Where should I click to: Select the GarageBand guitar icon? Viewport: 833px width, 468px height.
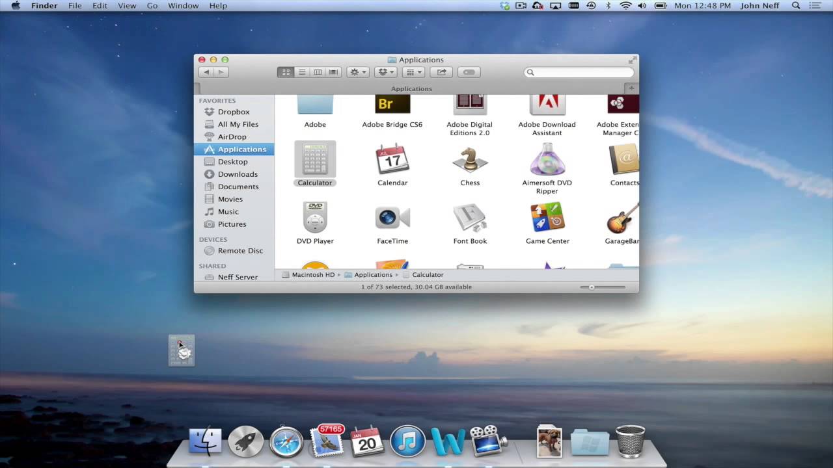coord(623,218)
